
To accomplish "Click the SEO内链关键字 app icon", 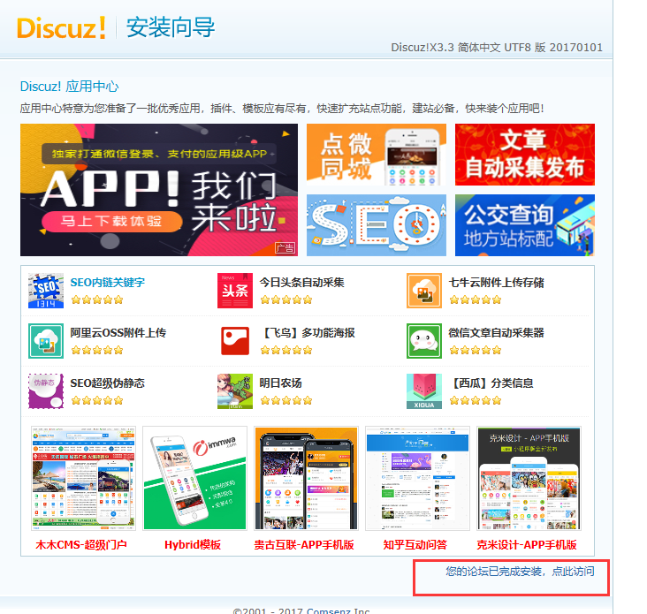I will tap(46, 291).
